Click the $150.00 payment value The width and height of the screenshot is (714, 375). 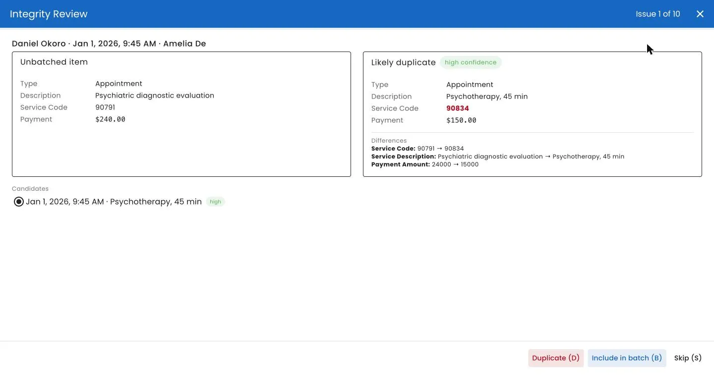[461, 120]
